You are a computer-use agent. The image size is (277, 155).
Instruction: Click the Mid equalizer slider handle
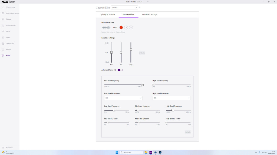pos(121,52)
